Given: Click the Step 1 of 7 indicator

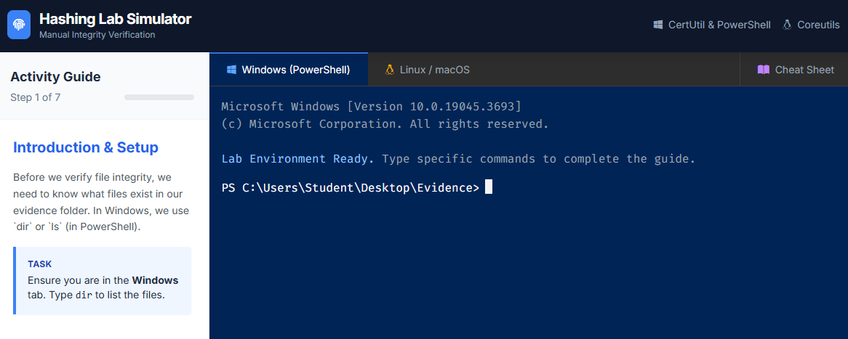Looking at the screenshot, I should coord(35,97).
